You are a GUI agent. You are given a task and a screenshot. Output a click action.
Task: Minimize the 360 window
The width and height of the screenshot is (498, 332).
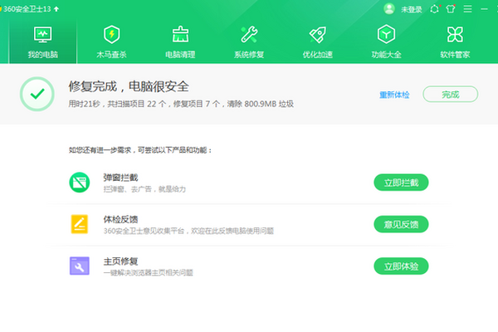[x=484, y=9]
